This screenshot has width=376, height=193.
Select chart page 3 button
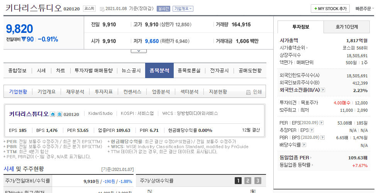(257, 181)
